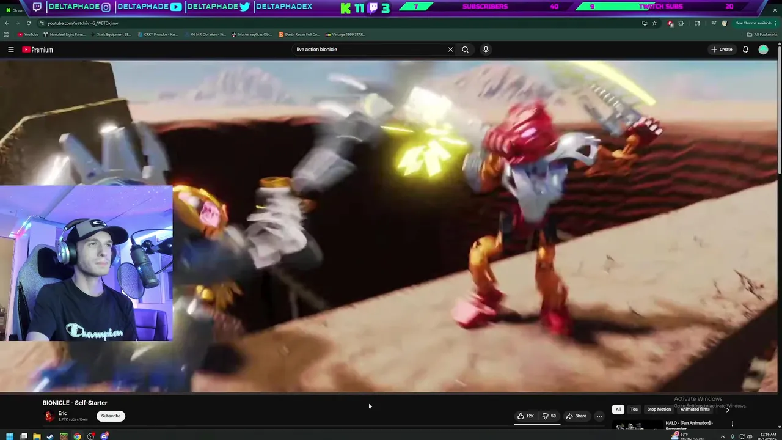Open volume control in system tray
The width and height of the screenshot is (782, 440).
click(x=750, y=436)
